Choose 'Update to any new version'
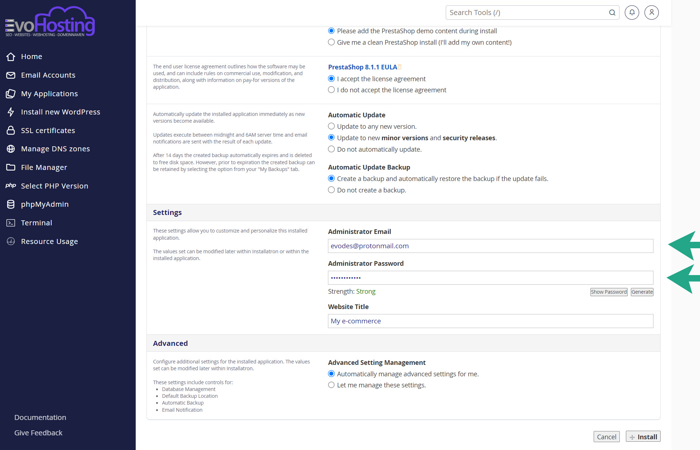This screenshot has height=450, width=700. coord(332,126)
